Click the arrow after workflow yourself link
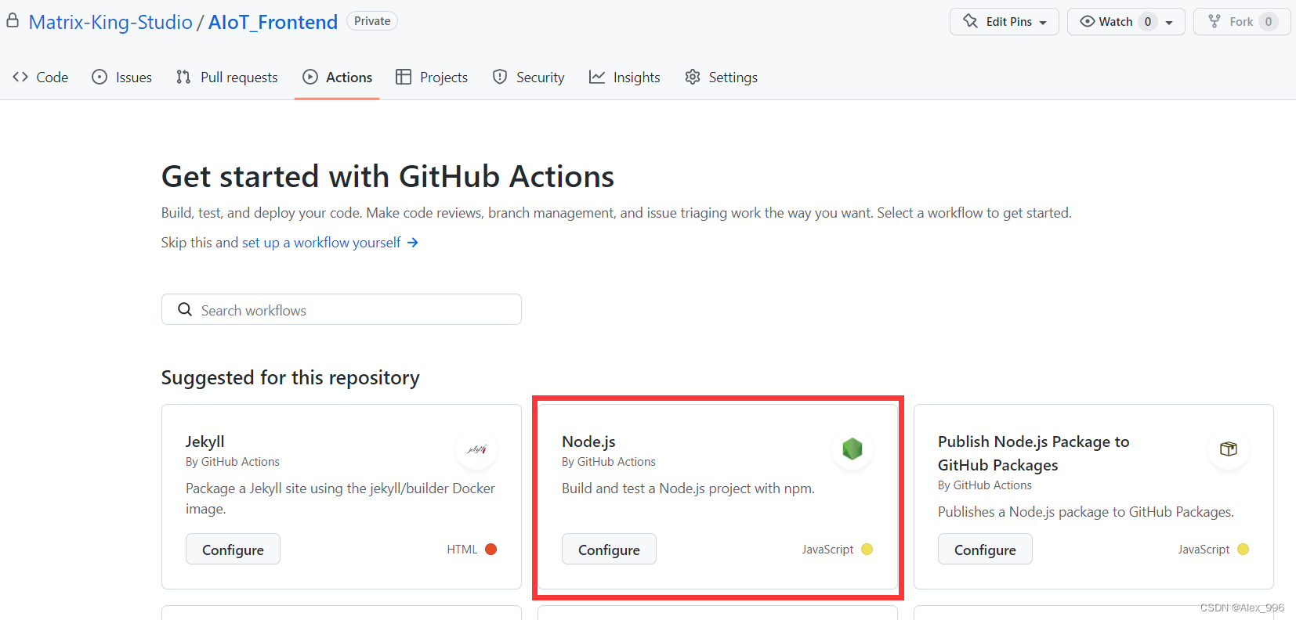The height and width of the screenshot is (620, 1296). coord(413,243)
